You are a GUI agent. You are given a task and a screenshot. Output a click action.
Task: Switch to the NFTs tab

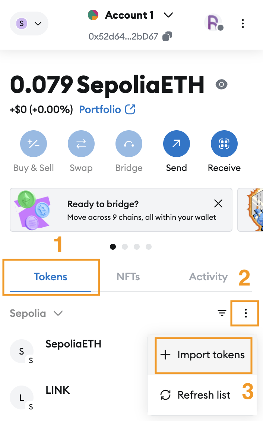(128, 277)
